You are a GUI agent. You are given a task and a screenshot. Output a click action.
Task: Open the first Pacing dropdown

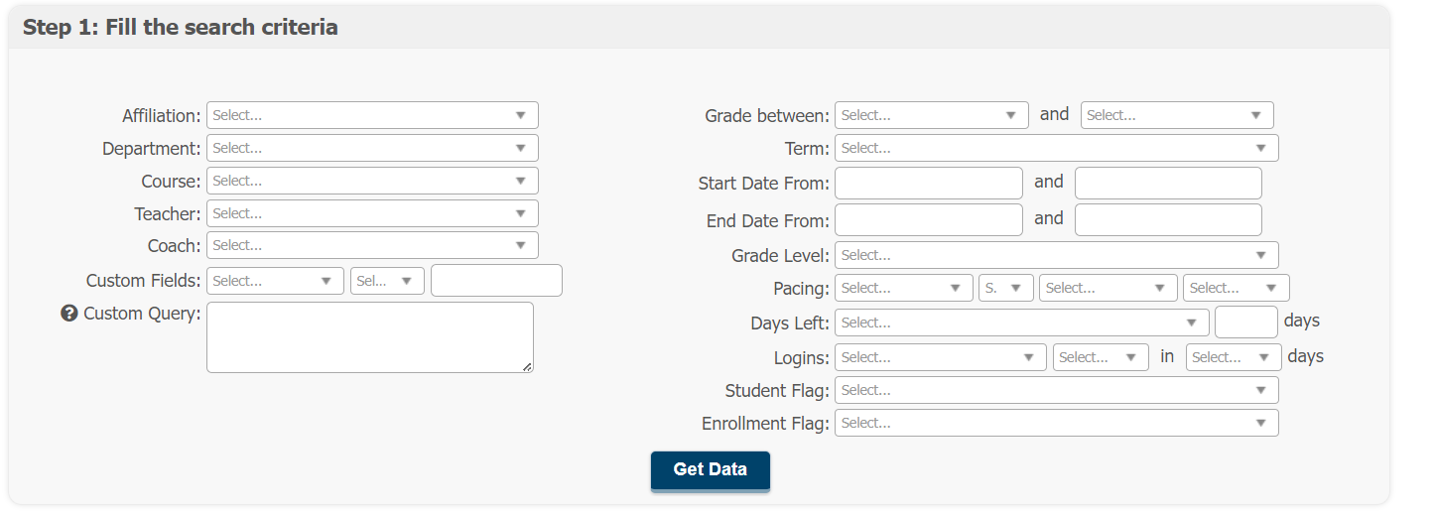coord(903,288)
